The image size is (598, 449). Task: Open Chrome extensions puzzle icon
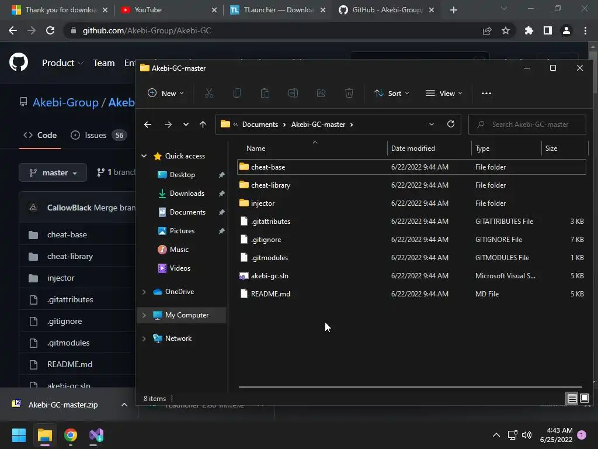pyautogui.click(x=529, y=30)
